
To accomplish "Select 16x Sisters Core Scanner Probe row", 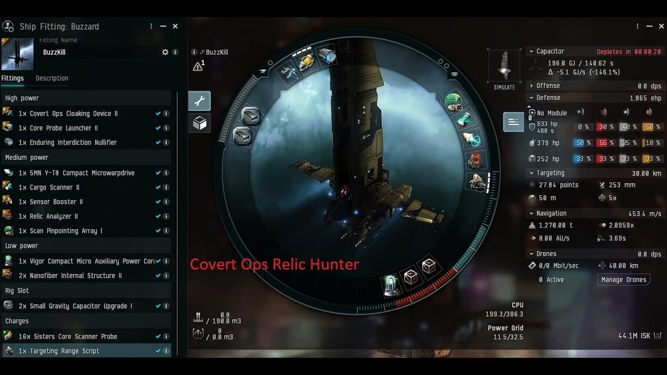I will click(86, 336).
